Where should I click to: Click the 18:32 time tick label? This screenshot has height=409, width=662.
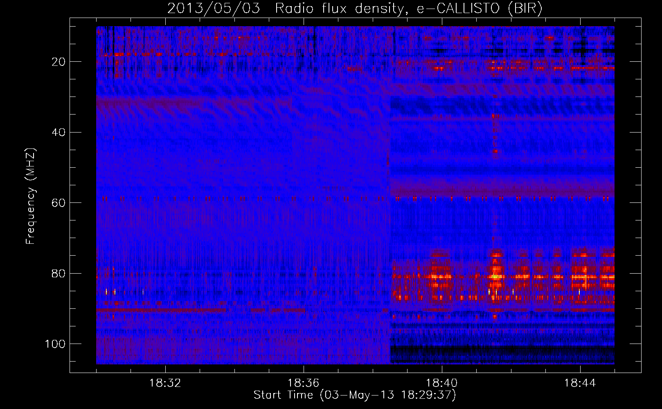pos(165,383)
